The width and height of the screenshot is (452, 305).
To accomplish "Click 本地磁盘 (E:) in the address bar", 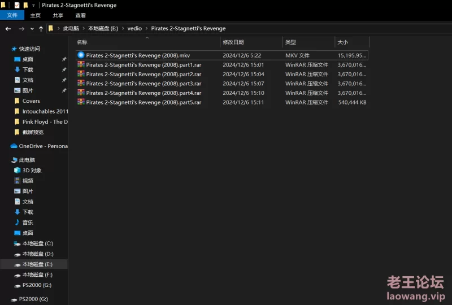I will (103, 28).
